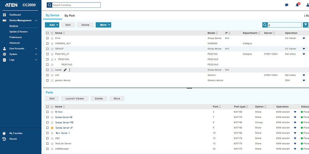Favorite the CN8000A_ALY device star

pos(52,43)
